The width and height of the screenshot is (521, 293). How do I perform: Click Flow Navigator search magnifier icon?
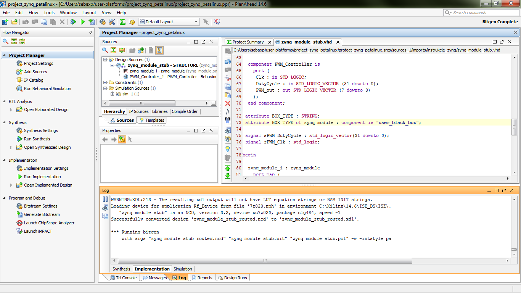point(5,42)
